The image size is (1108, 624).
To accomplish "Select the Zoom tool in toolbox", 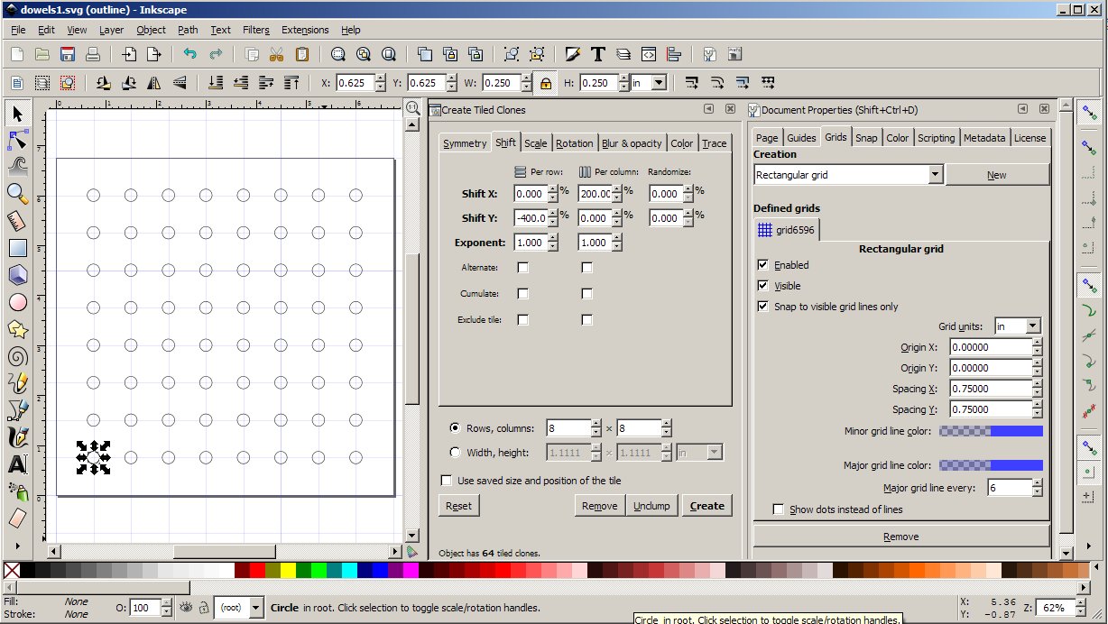I will click(x=17, y=192).
